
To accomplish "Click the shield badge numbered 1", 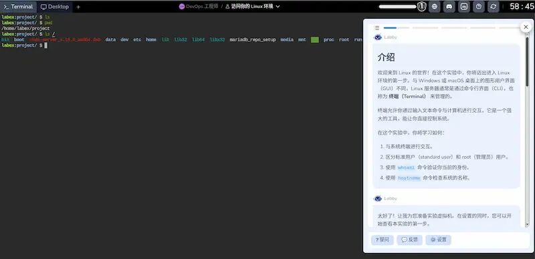I will pos(422,7).
